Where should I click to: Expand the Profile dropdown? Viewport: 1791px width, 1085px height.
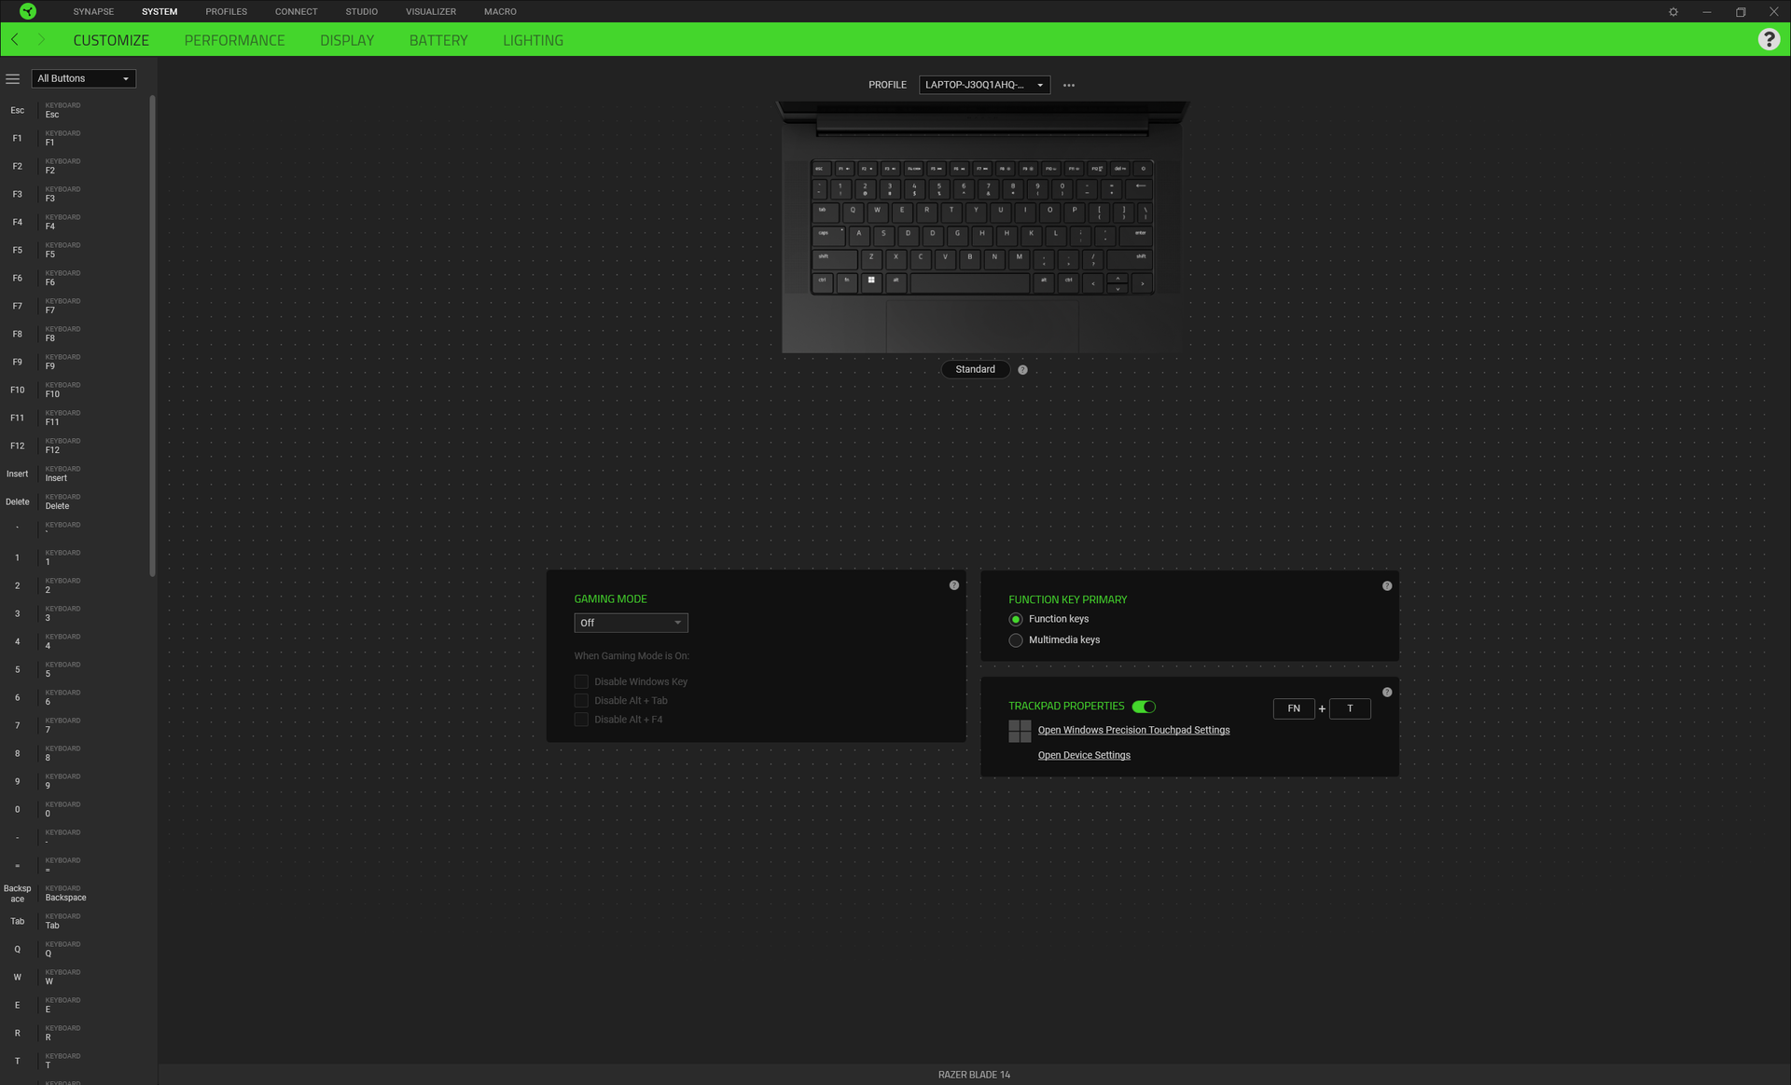[984, 85]
